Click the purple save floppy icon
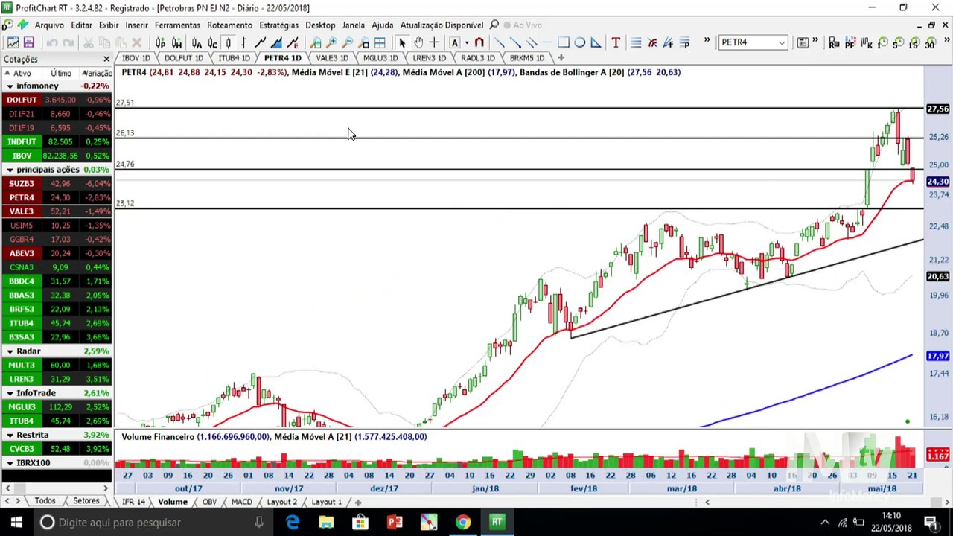Viewport: 953px width, 536px height. click(29, 42)
